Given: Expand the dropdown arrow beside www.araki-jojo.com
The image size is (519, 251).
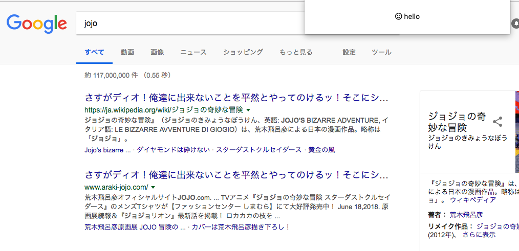Looking at the screenshot, I should pos(153,187).
